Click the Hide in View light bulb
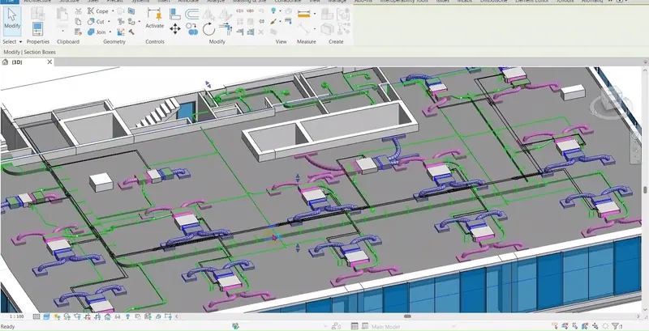 [273, 11]
